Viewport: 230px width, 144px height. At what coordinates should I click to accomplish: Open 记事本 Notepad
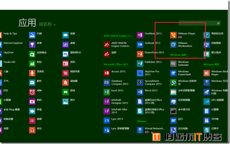point(211,130)
